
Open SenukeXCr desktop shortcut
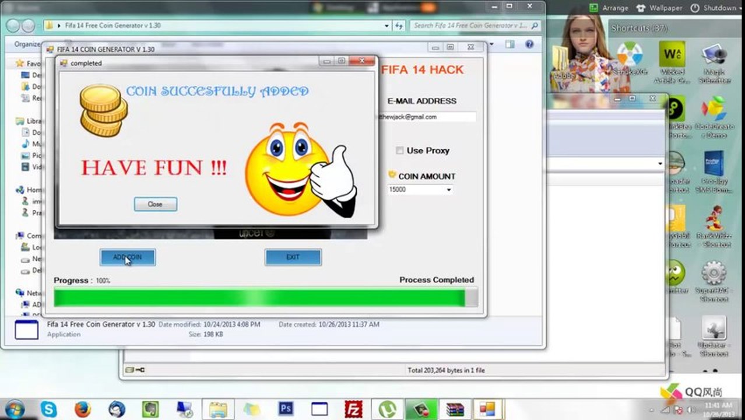click(630, 58)
